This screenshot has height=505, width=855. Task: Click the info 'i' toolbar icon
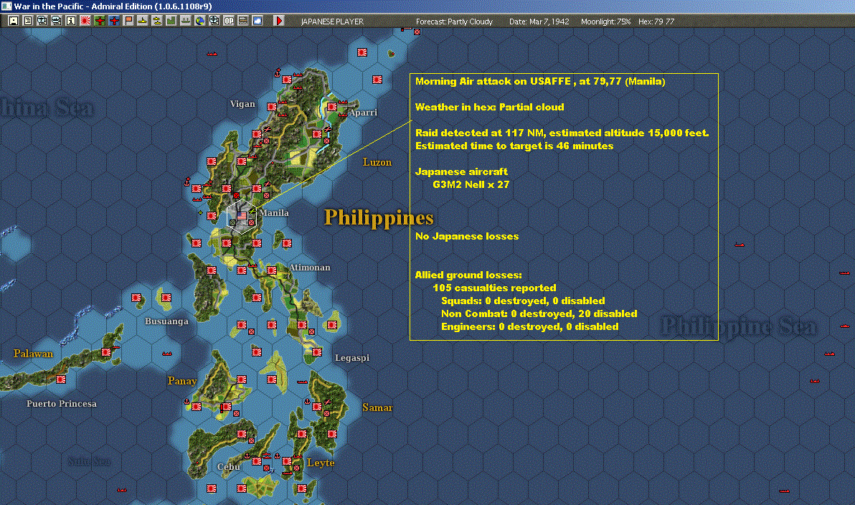pyautogui.click(x=71, y=21)
